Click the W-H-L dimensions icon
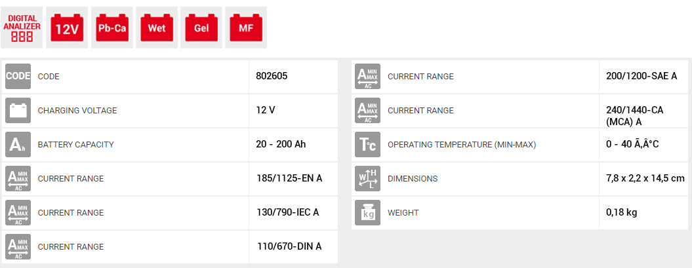Image resolution: width=692 pixels, height=268 pixels. click(x=367, y=178)
